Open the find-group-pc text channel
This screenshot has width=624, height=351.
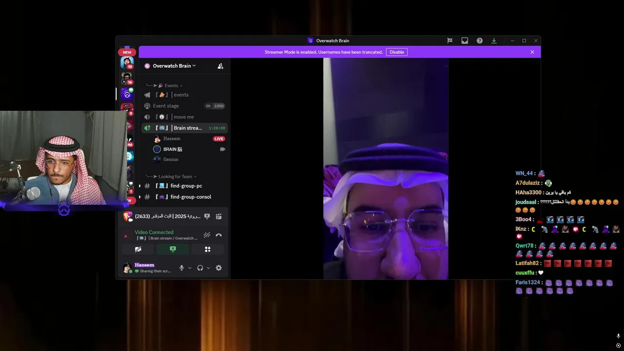coord(184,186)
